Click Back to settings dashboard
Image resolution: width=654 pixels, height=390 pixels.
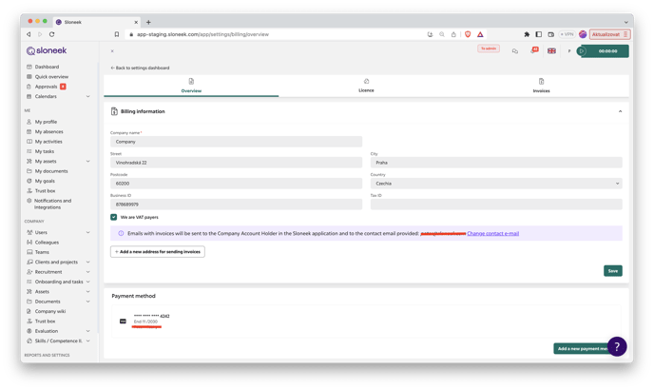[140, 68]
